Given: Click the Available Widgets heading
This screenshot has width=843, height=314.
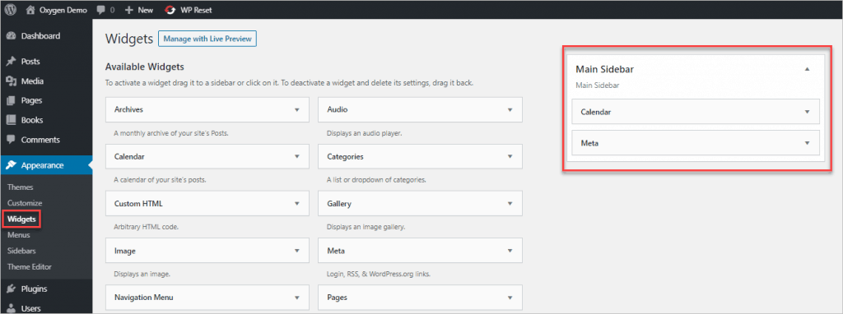Looking at the screenshot, I should point(145,67).
